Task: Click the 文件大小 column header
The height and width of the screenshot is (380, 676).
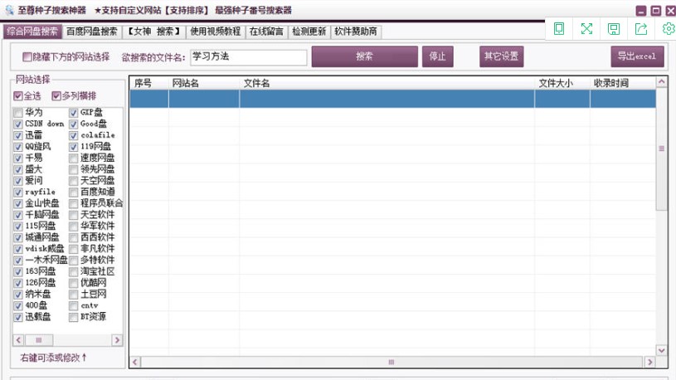Action: 562,83
